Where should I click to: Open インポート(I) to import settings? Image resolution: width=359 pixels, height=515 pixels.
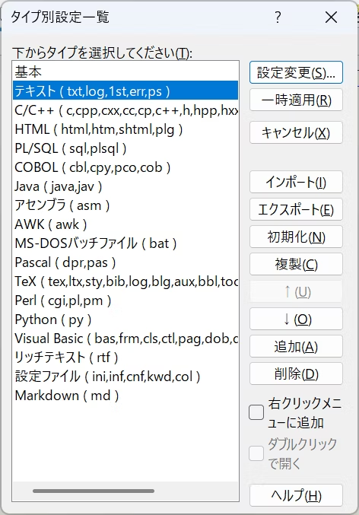pos(296,182)
